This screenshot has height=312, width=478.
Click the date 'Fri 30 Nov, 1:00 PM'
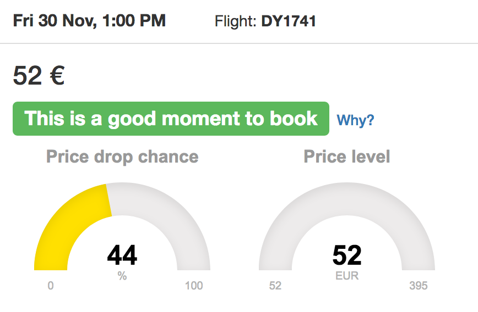coord(89,21)
